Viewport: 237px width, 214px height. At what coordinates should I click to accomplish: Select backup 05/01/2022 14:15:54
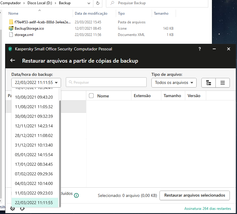35,155
